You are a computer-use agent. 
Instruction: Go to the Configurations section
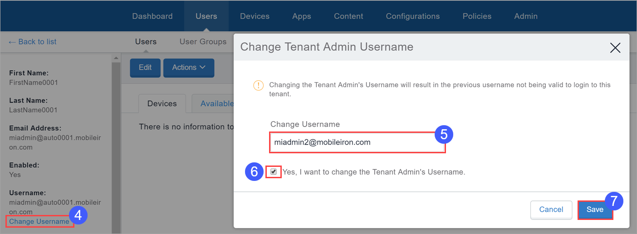(x=412, y=16)
